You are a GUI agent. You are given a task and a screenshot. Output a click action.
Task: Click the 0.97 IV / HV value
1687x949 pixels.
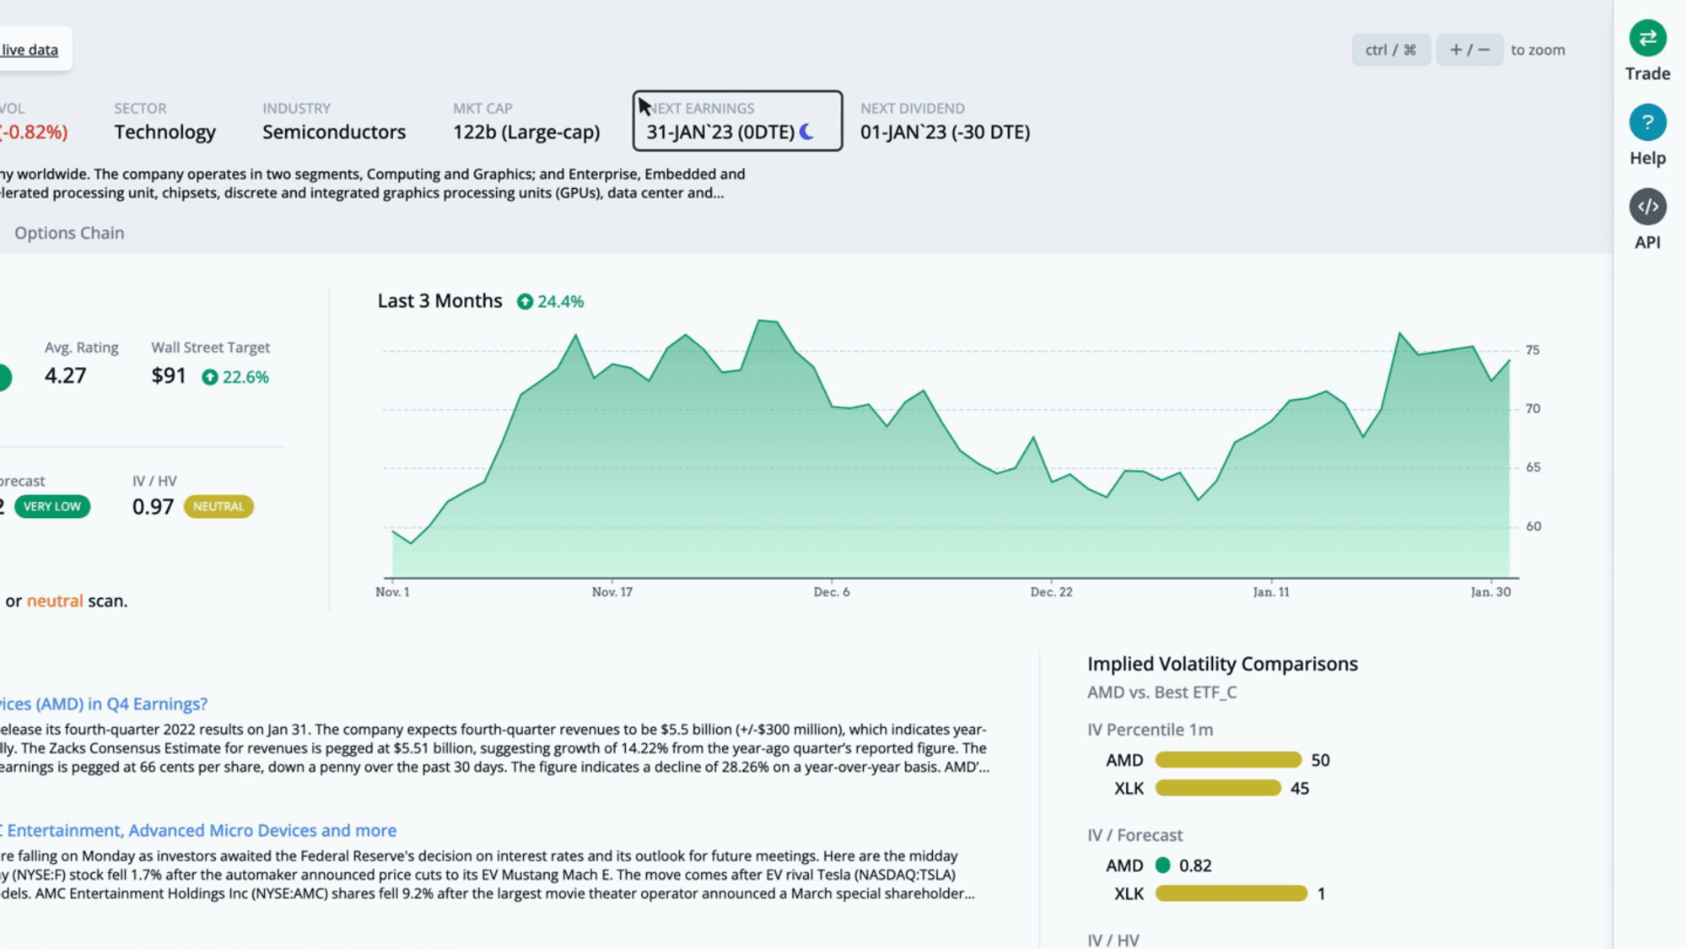(153, 506)
